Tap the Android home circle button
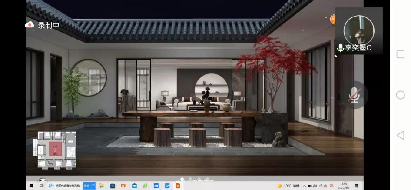Screen dimensions: 411x190 (x=400, y=95)
